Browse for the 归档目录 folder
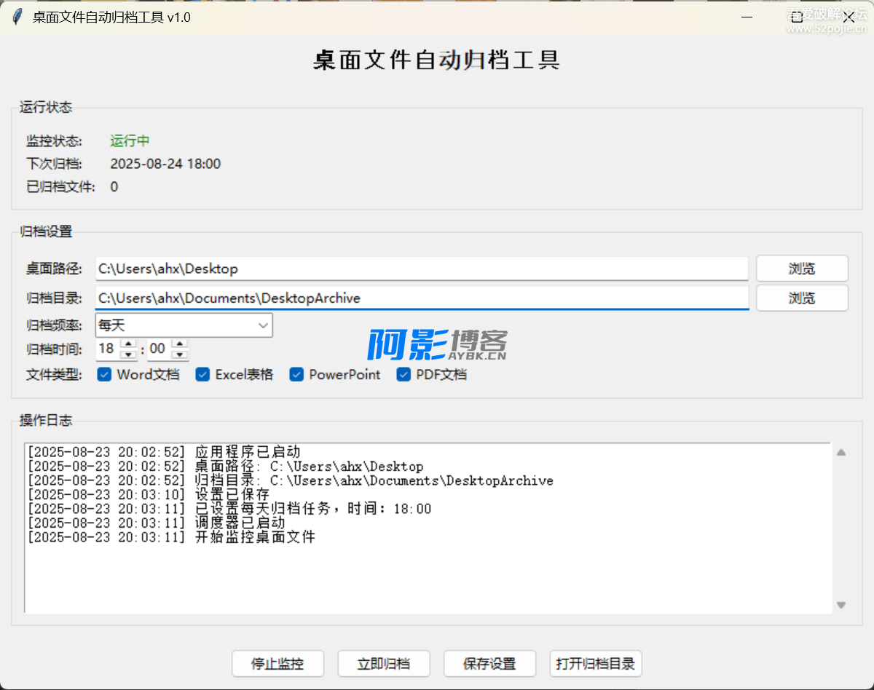This screenshot has width=874, height=690. coord(802,298)
